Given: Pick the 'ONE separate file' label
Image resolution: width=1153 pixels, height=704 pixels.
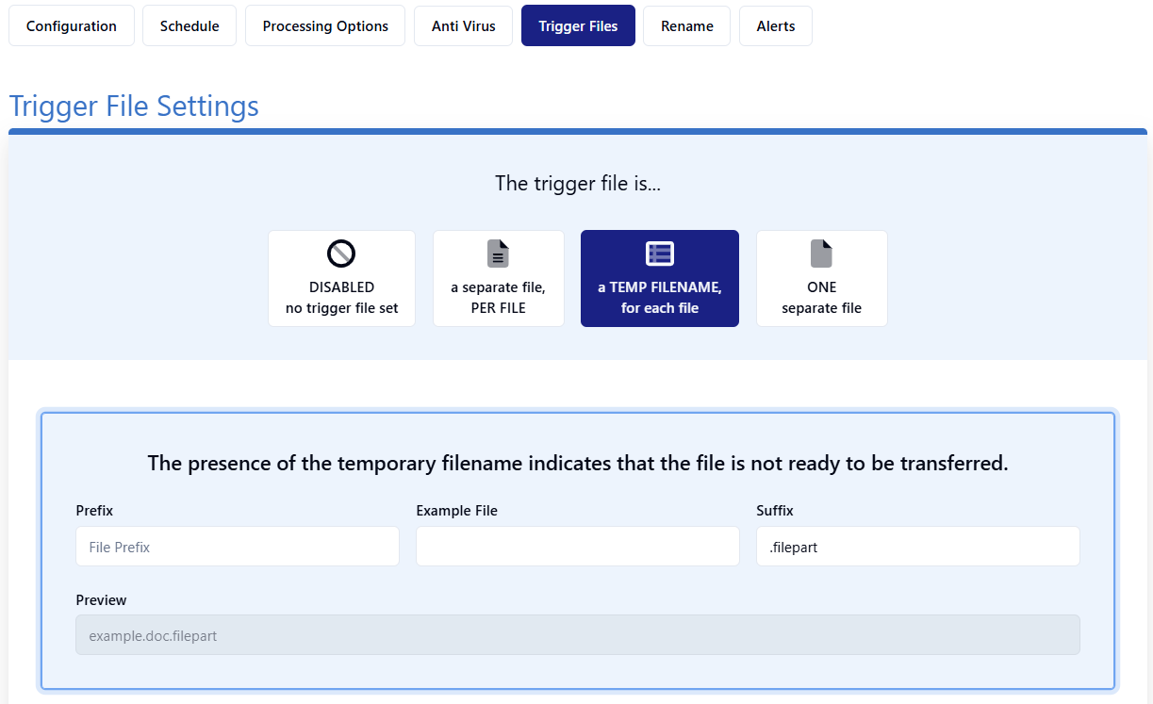Looking at the screenshot, I should coord(821,298).
